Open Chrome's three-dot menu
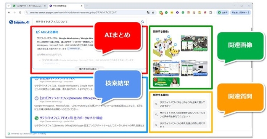The width and height of the screenshot is (267, 139). point(249,13)
